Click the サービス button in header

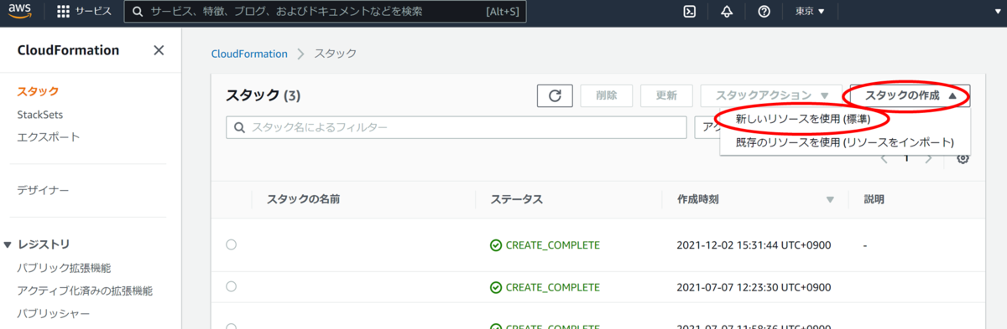[x=84, y=12]
